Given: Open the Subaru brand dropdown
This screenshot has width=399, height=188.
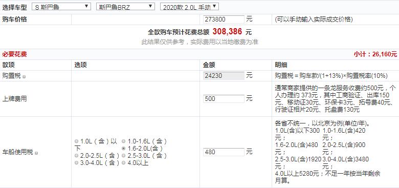Looking at the screenshot, I should click(x=61, y=7).
